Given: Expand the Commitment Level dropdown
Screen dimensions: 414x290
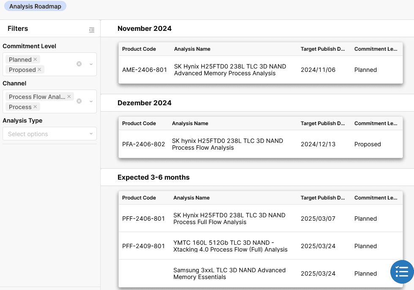Looking at the screenshot, I should click(91, 64).
